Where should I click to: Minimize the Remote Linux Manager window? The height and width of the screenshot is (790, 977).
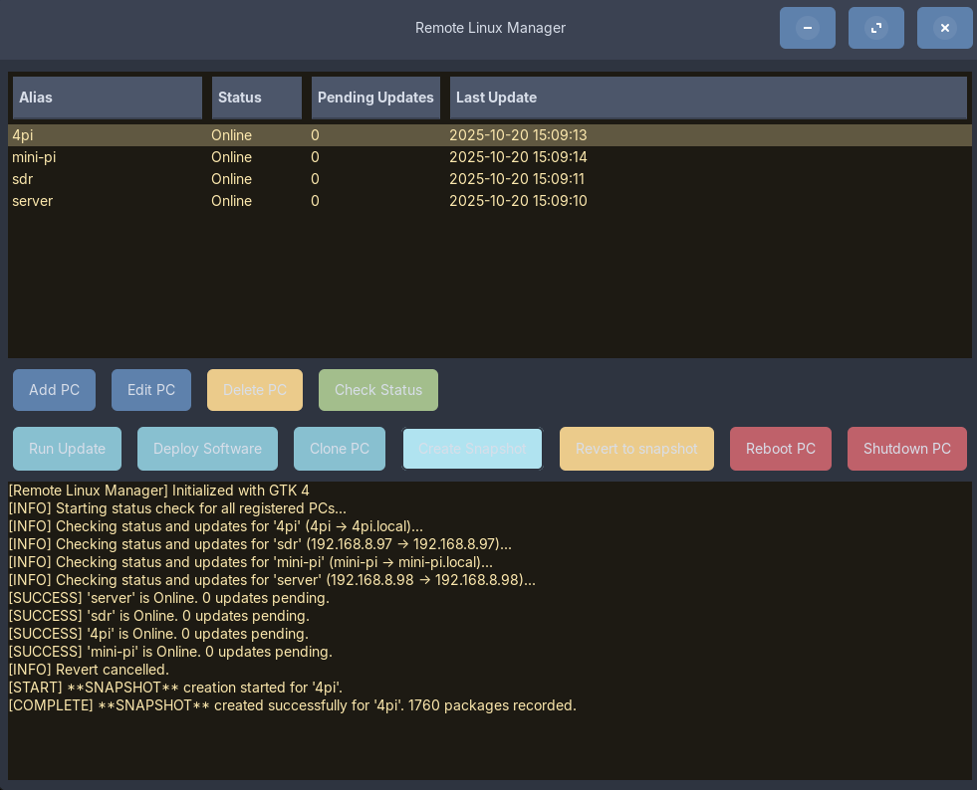pos(807,28)
